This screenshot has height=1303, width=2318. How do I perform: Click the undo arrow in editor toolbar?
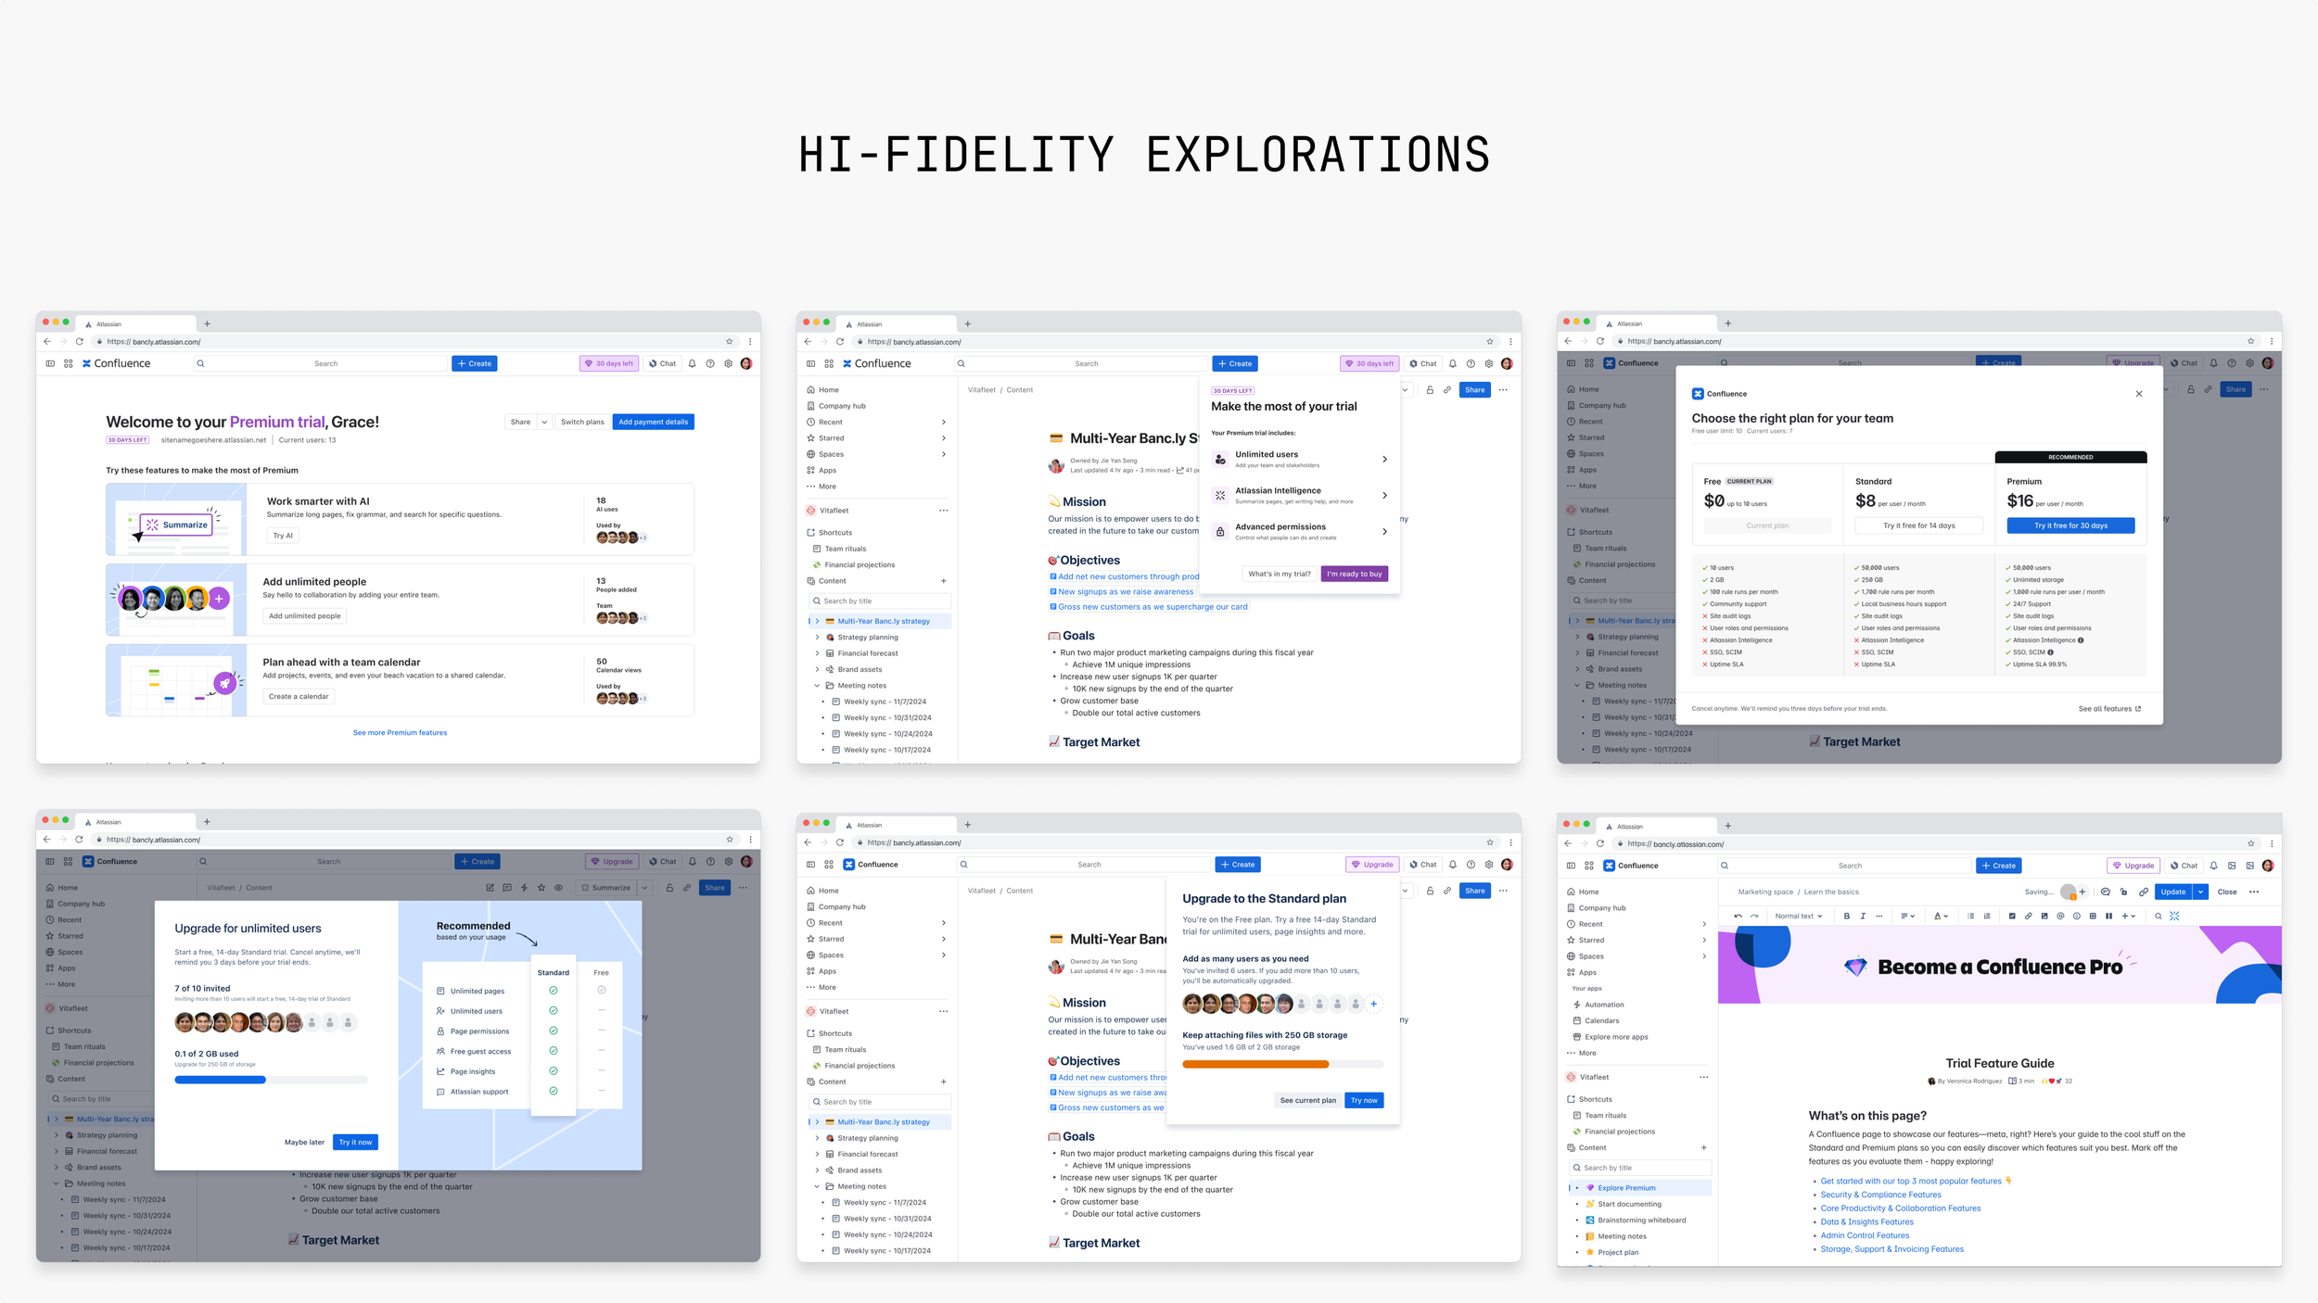1738,916
